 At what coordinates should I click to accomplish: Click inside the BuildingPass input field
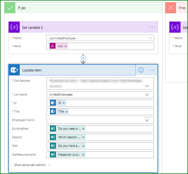click(100, 129)
